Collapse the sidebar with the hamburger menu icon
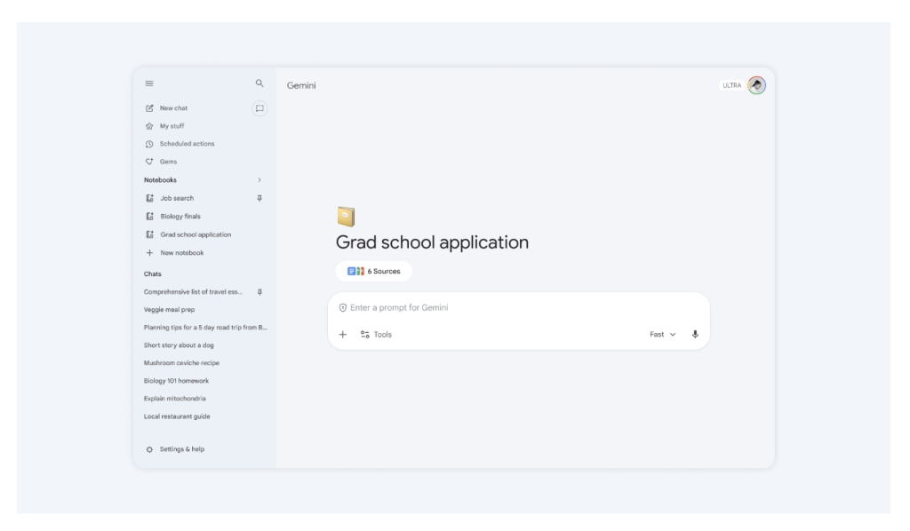This screenshot has width=910, height=531. pyautogui.click(x=149, y=83)
